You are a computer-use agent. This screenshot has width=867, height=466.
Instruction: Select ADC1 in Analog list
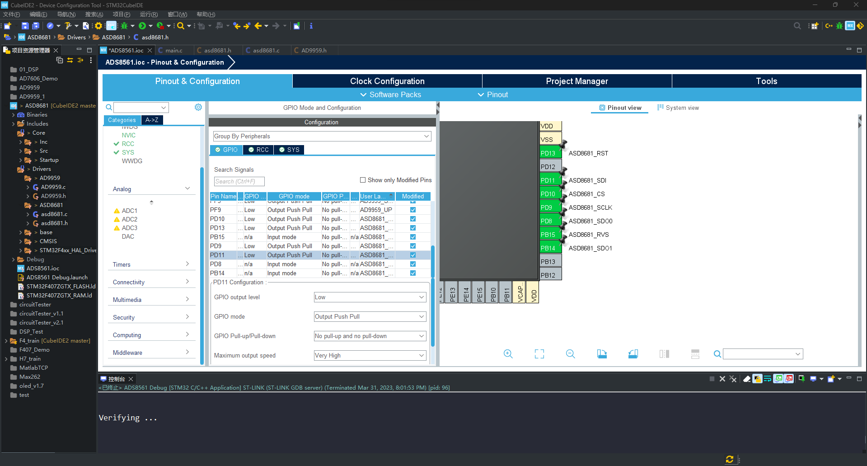tap(129, 211)
